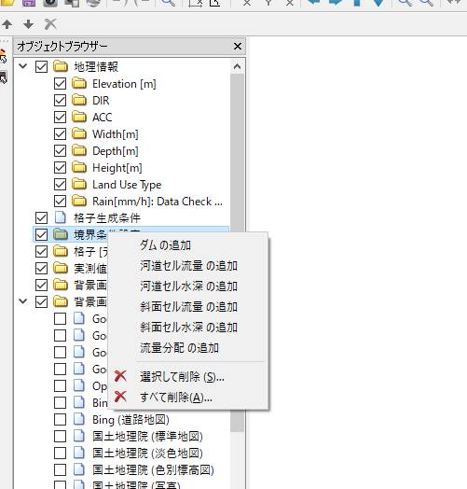The height and width of the screenshot is (489, 467).
Task: Choose すべて削除(A)... menu entry
Action: [x=188, y=397]
